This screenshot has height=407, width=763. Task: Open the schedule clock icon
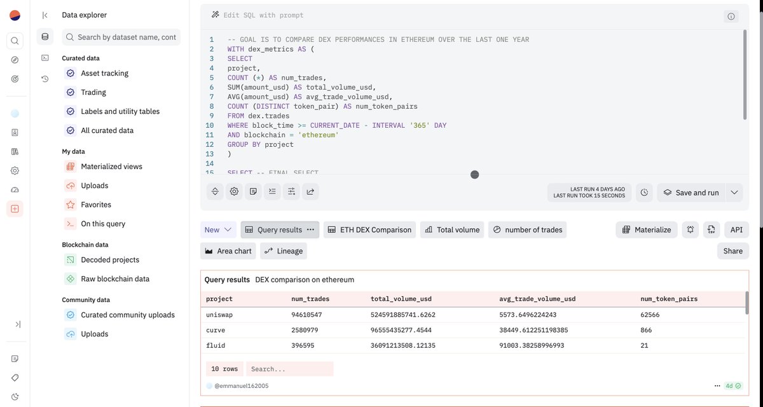(x=644, y=193)
